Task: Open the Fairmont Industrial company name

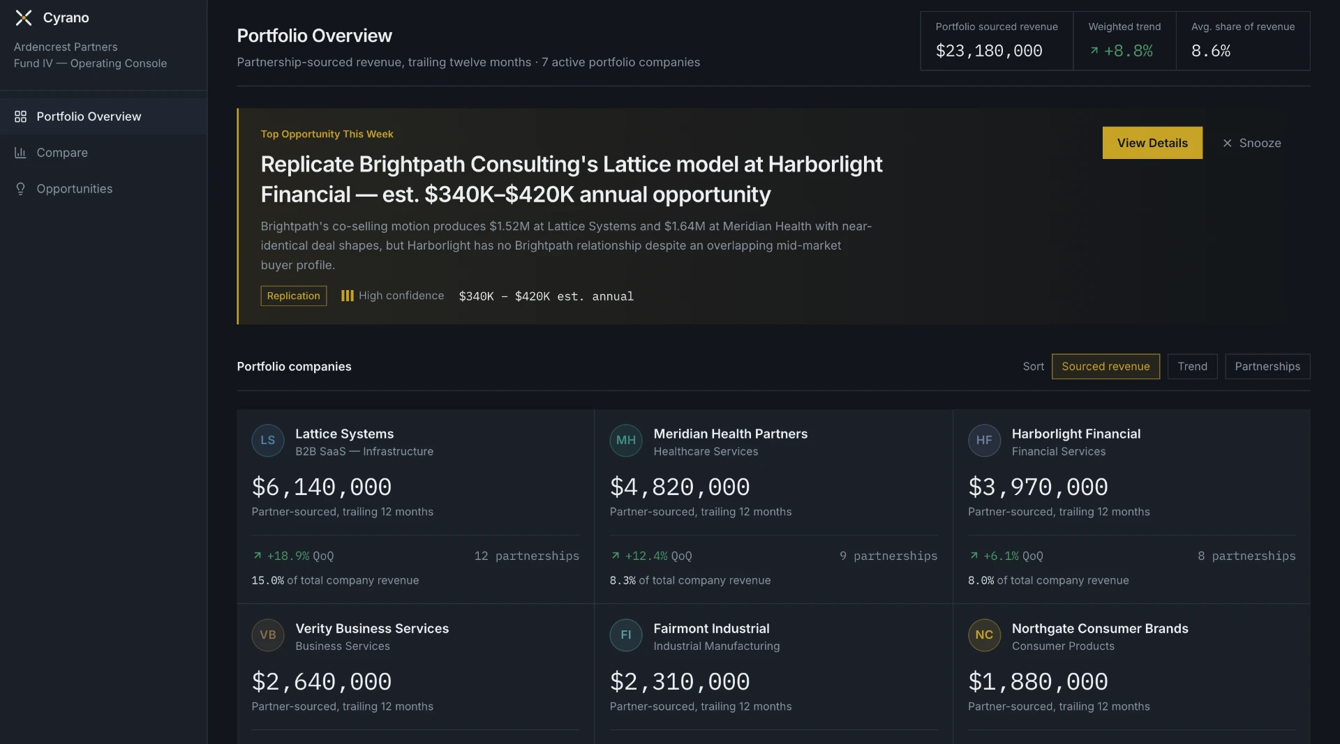Action: (711, 628)
